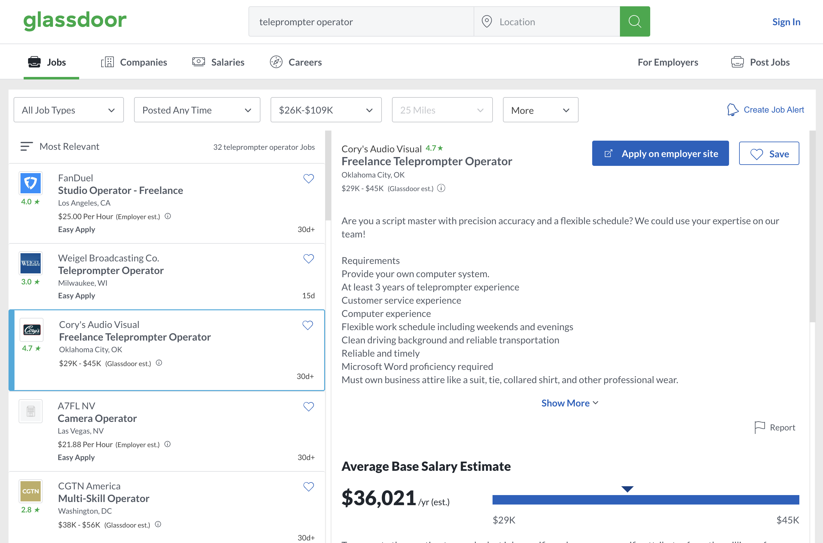Click Cory's Audio Visual name in detail header
The image size is (823, 543).
coord(382,149)
